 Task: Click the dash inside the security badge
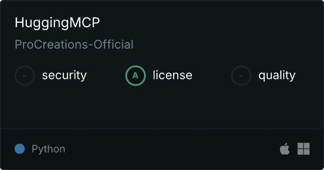(24, 76)
